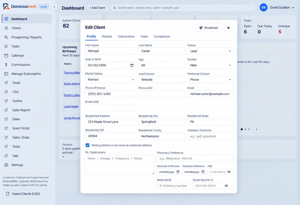
Task: Click the search magnifier icon
Action: (x=114, y=8)
